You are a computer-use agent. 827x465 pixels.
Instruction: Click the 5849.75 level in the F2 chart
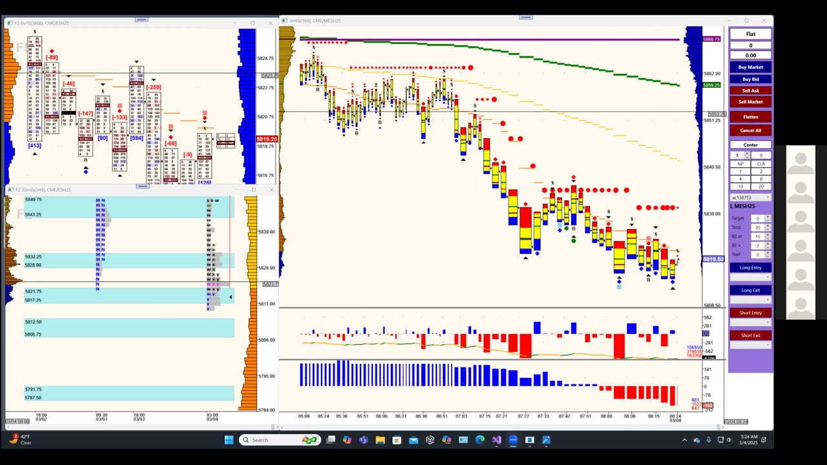(x=33, y=200)
